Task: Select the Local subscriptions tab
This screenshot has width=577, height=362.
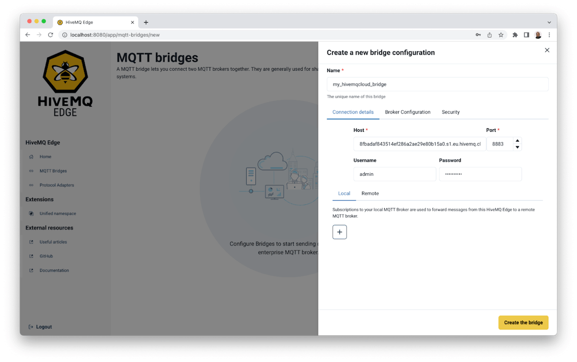Action: pos(344,193)
